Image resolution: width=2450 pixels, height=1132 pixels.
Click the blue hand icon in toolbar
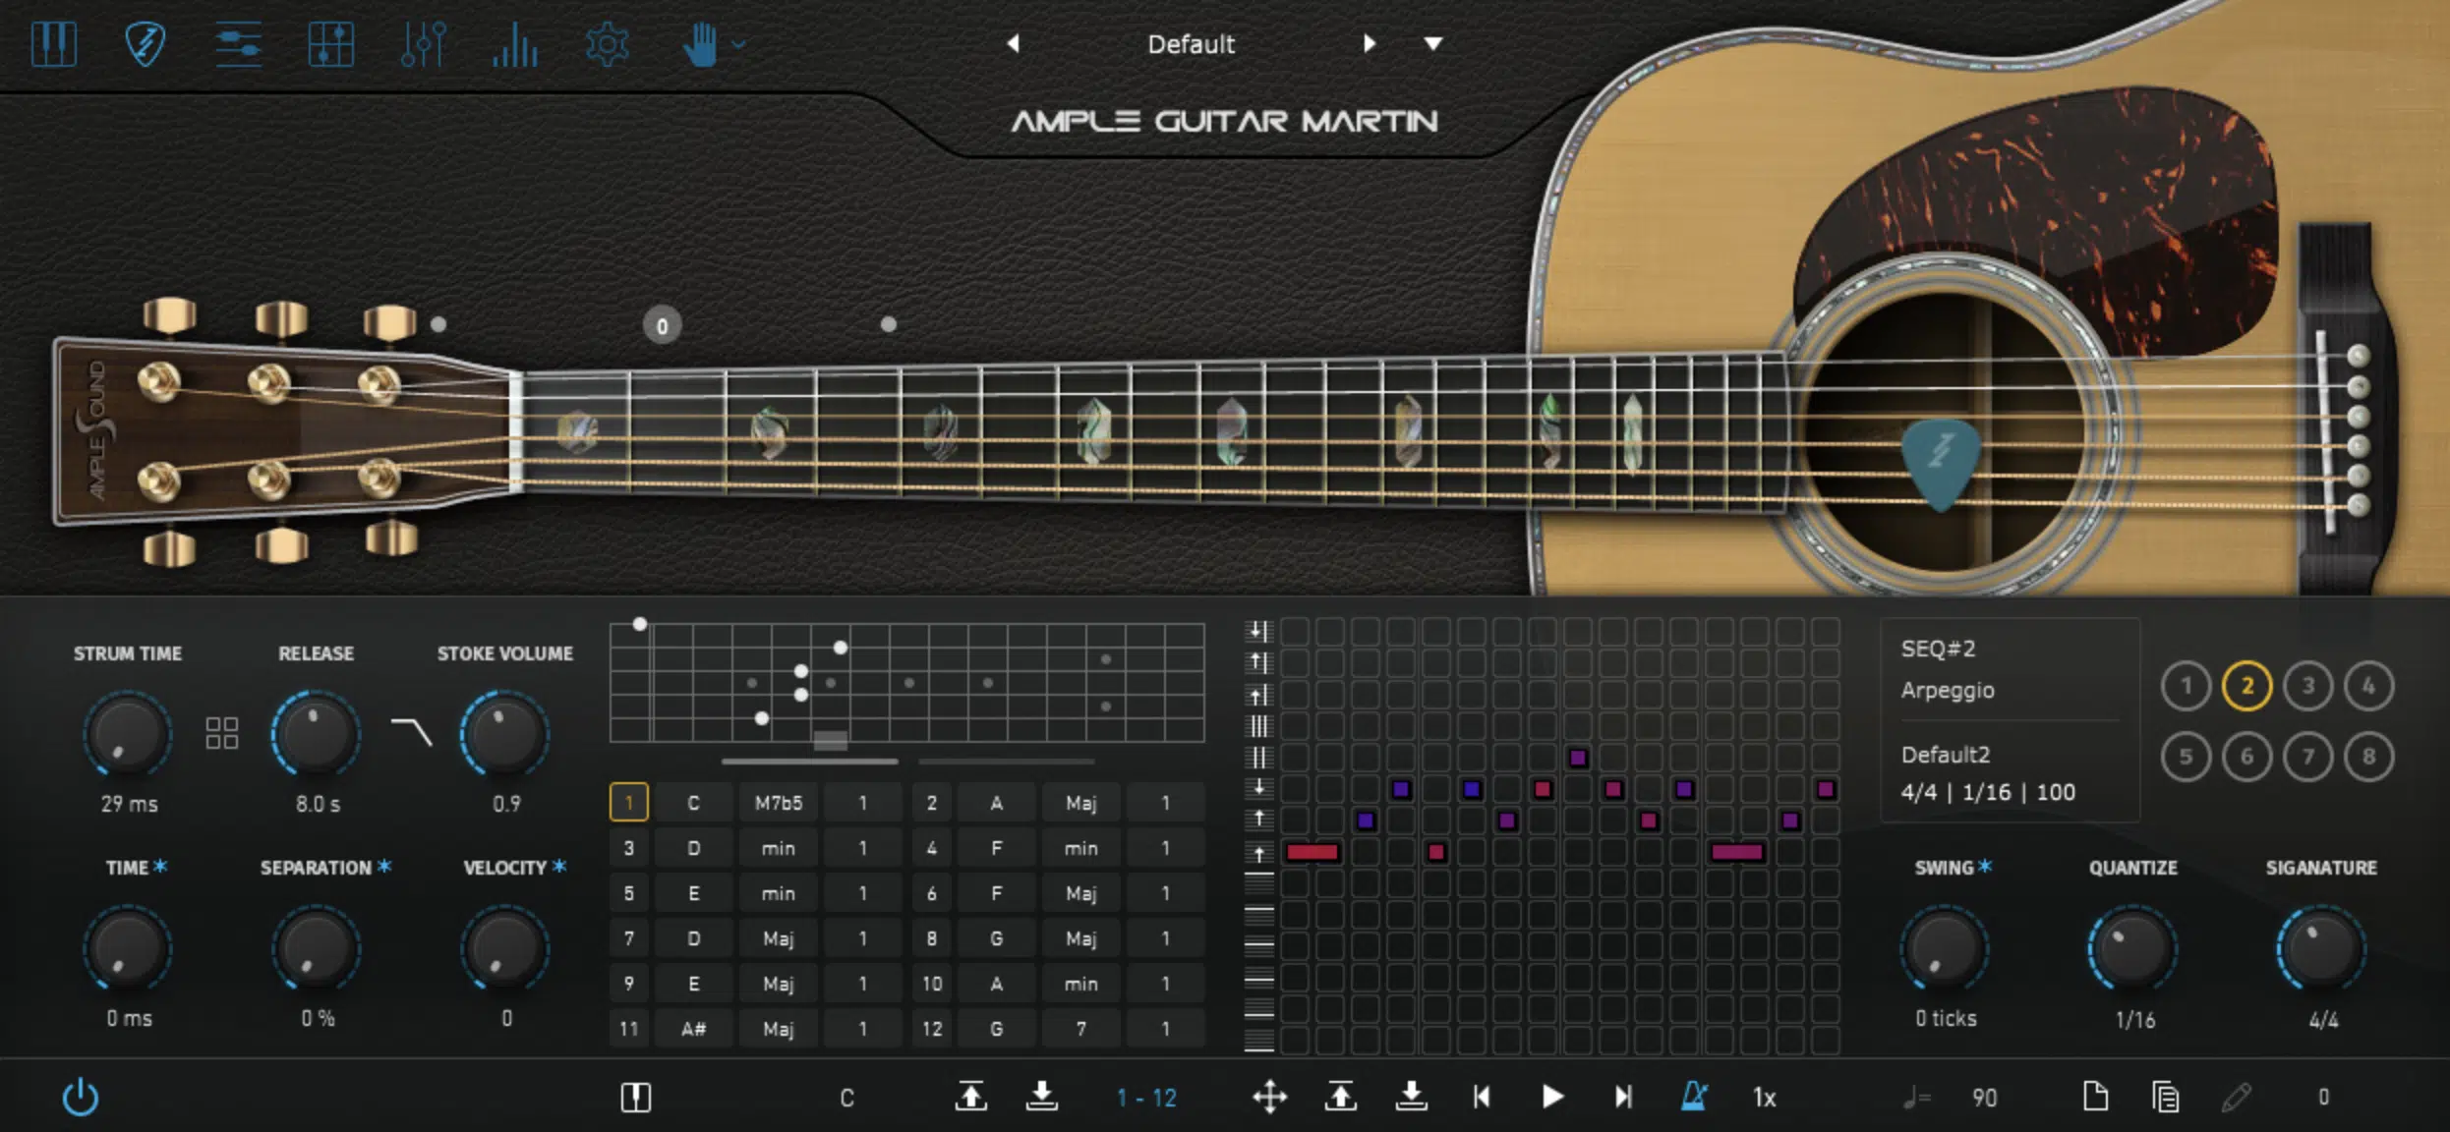700,44
